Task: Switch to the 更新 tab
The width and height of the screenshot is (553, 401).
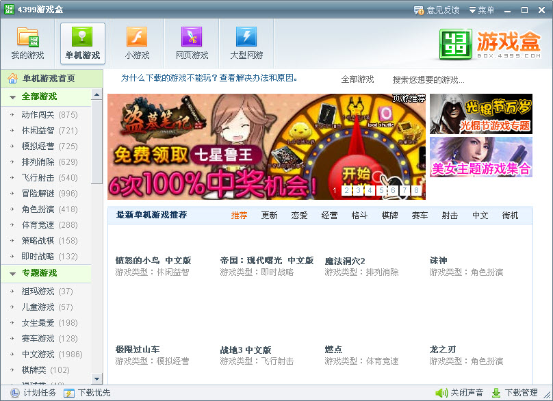Action: click(x=269, y=215)
